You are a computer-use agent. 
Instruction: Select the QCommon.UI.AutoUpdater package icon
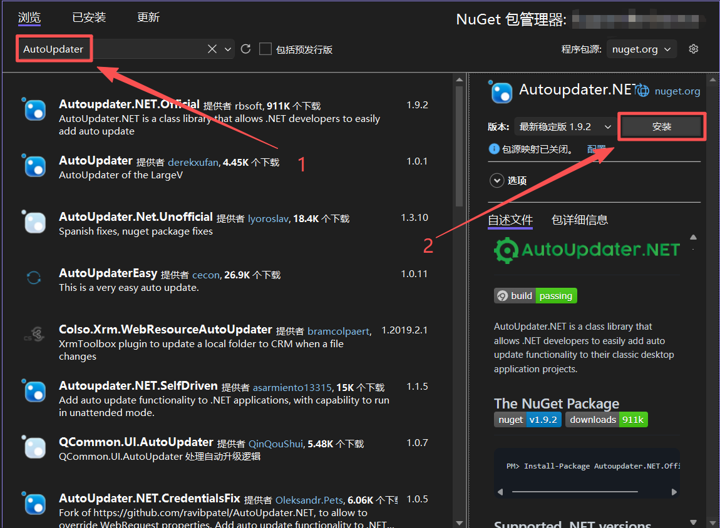pyautogui.click(x=35, y=448)
